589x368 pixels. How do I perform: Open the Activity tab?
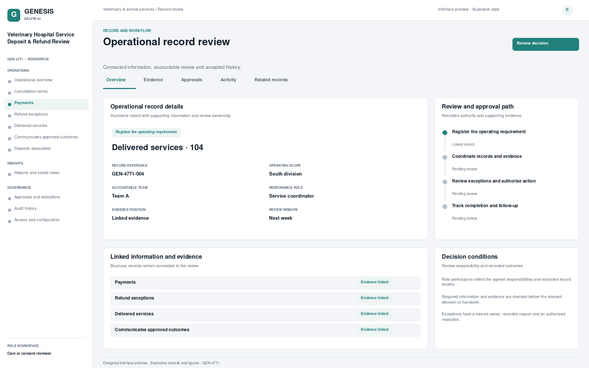click(228, 80)
